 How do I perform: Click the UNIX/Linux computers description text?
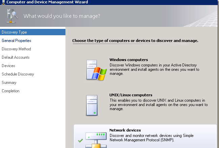pyautogui.click(x=159, y=104)
